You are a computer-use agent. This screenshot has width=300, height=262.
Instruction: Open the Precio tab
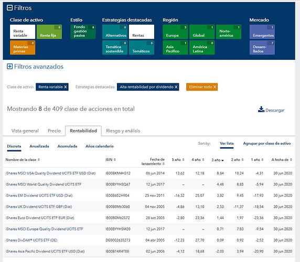(54, 130)
